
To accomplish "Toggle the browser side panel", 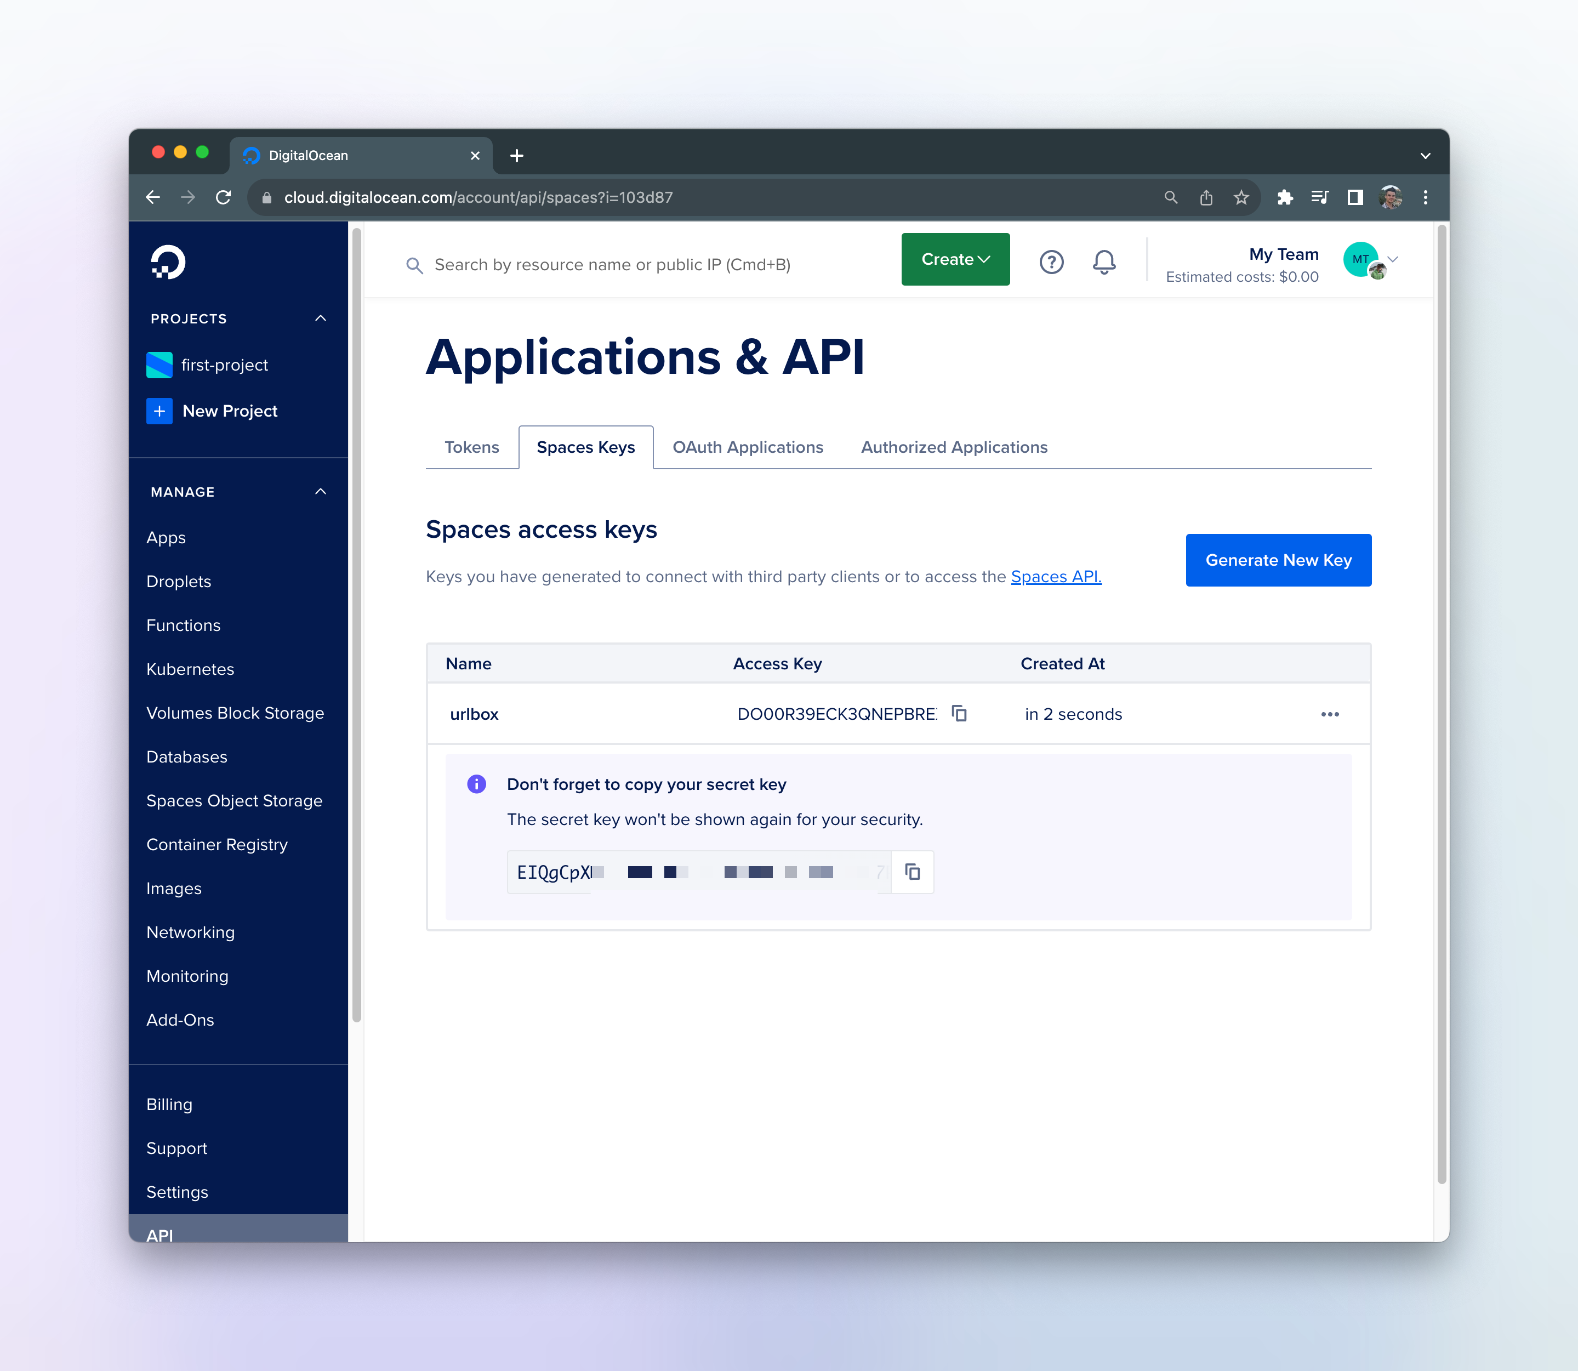I will point(1355,197).
